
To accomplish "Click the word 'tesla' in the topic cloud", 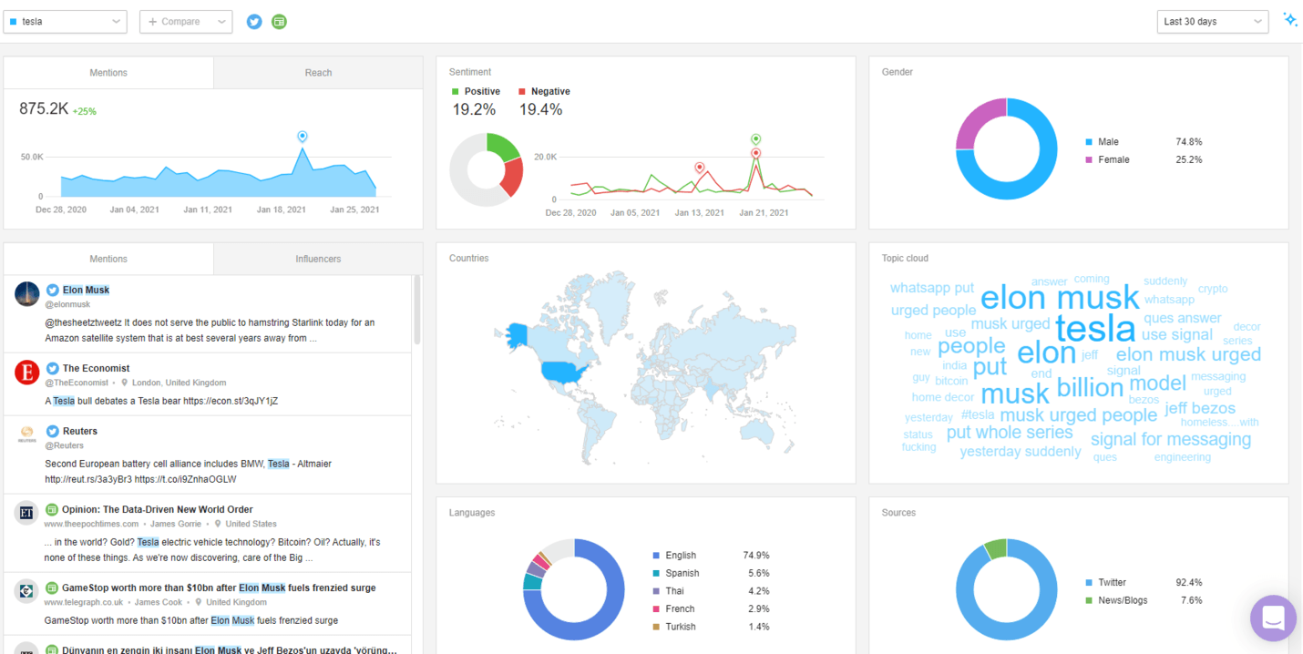I will pos(1095,328).
